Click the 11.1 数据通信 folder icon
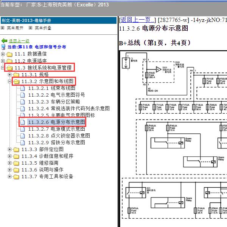227x227 pixels. point(9,54)
